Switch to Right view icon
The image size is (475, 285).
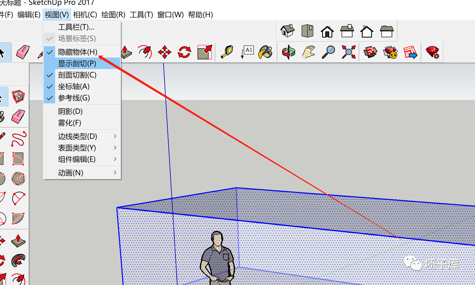(347, 31)
